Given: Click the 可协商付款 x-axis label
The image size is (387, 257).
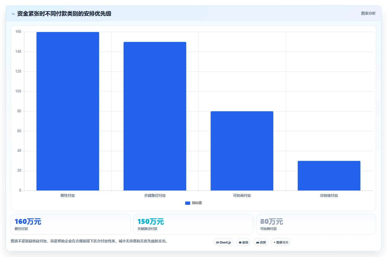Looking at the screenshot, I should 242,195.
